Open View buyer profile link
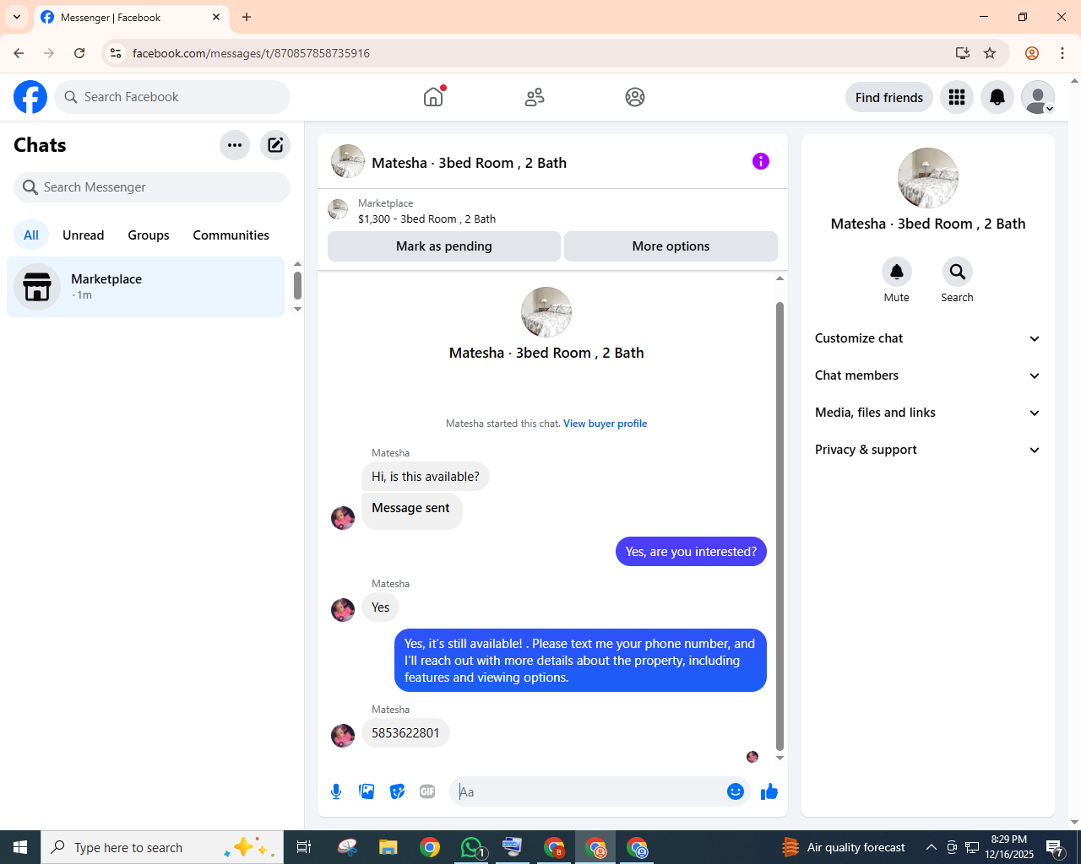 [x=605, y=424]
